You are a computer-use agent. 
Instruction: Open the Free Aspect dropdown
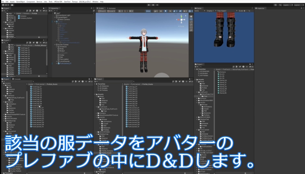(x=227, y=11)
